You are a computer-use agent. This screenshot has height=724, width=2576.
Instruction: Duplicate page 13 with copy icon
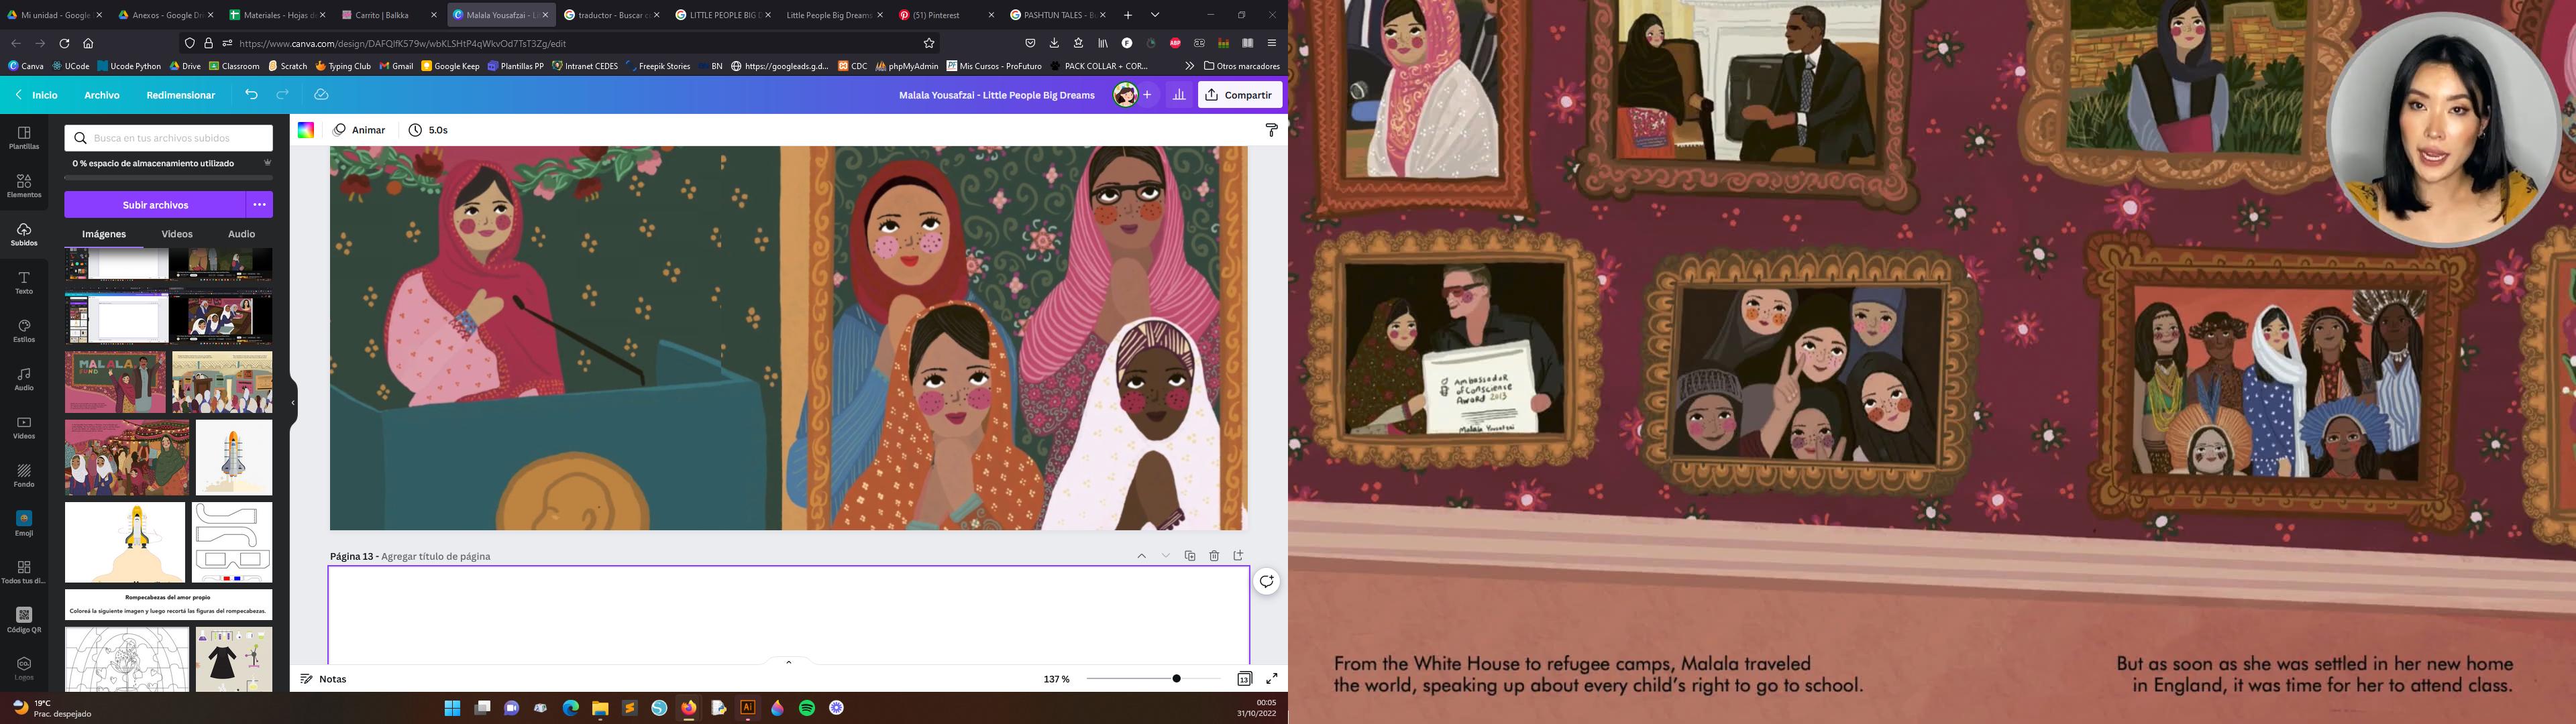tap(1190, 556)
